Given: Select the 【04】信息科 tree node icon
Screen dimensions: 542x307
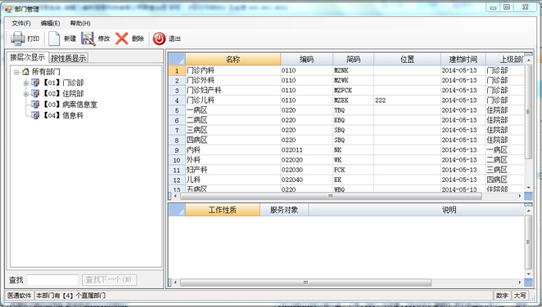Looking at the screenshot, I should pos(35,115).
